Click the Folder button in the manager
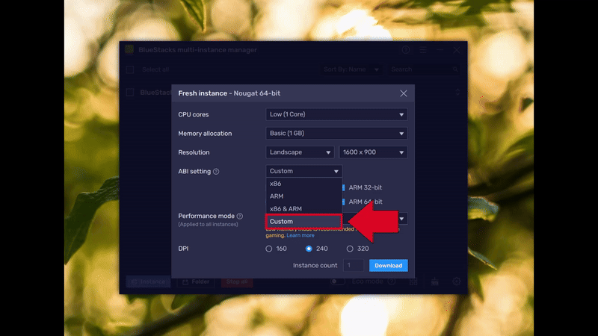This screenshot has height=336, width=598. pos(196,282)
